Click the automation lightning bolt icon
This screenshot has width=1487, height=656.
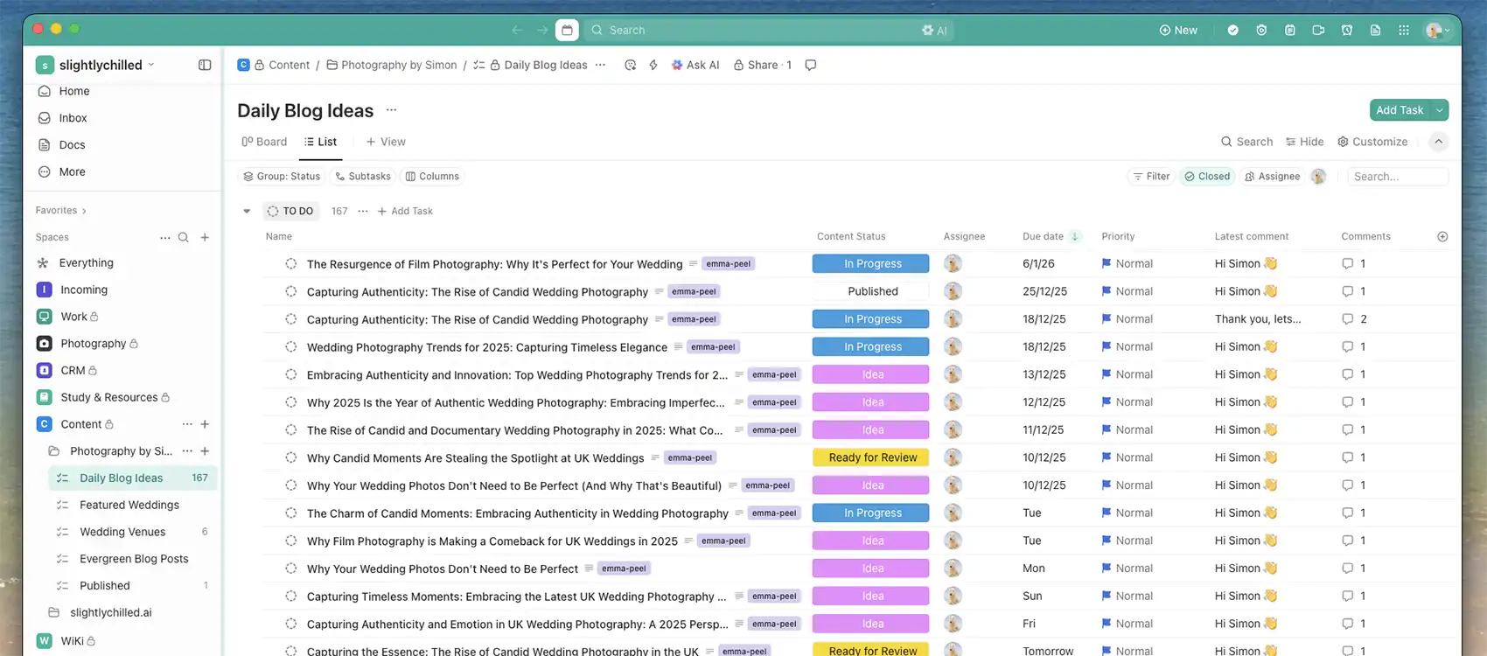[653, 65]
